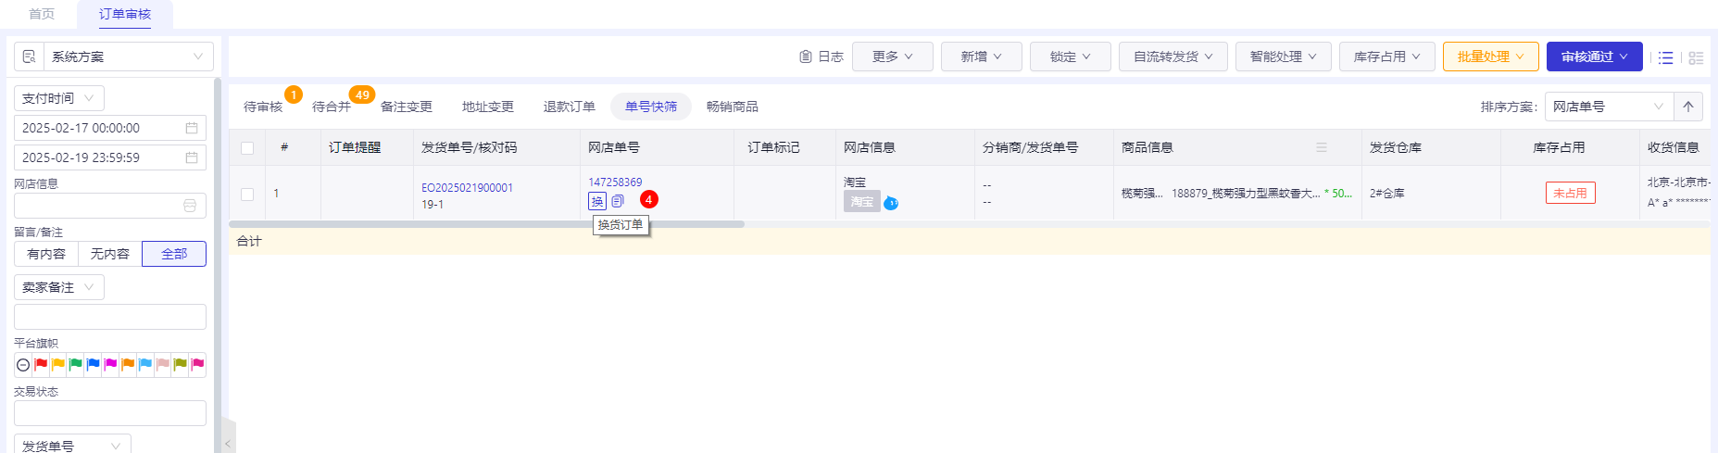Viewport: 1718px width, 453px height.
Task: Expand the 自流转发货 dropdown button
Action: [1173, 57]
